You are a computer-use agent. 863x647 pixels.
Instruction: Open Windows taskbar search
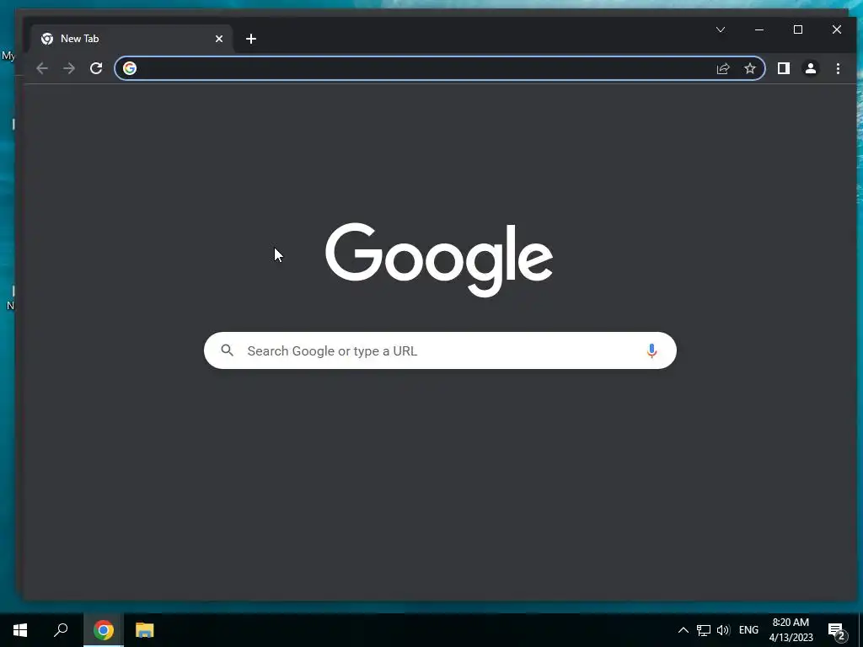(61, 630)
